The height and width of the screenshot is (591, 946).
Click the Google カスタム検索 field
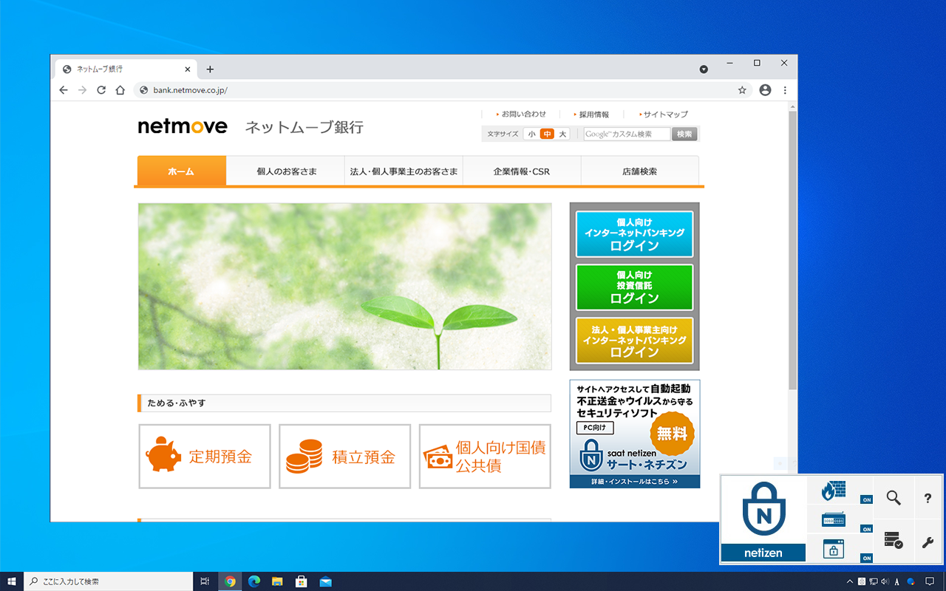coord(627,134)
